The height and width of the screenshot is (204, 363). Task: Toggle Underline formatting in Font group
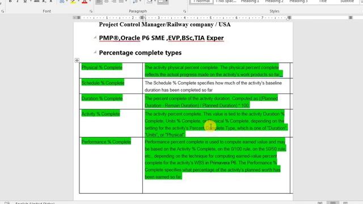pyautogui.click(x=25, y=1)
